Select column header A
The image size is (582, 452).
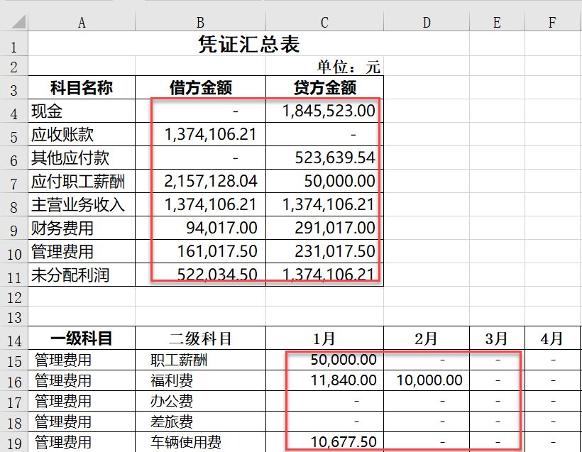(82, 21)
